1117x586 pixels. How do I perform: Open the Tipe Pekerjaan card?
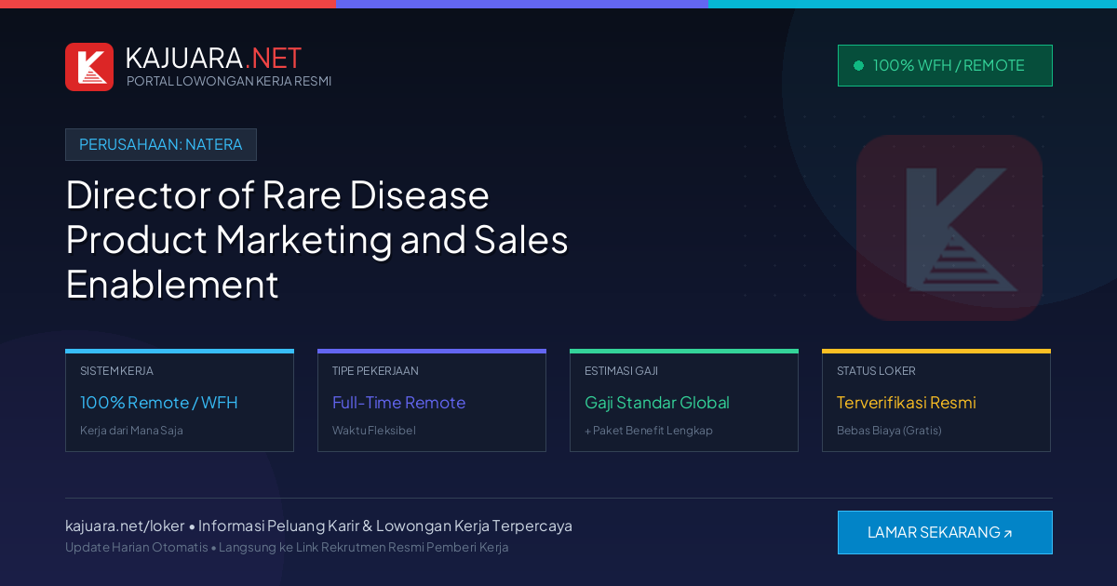click(432, 401)
